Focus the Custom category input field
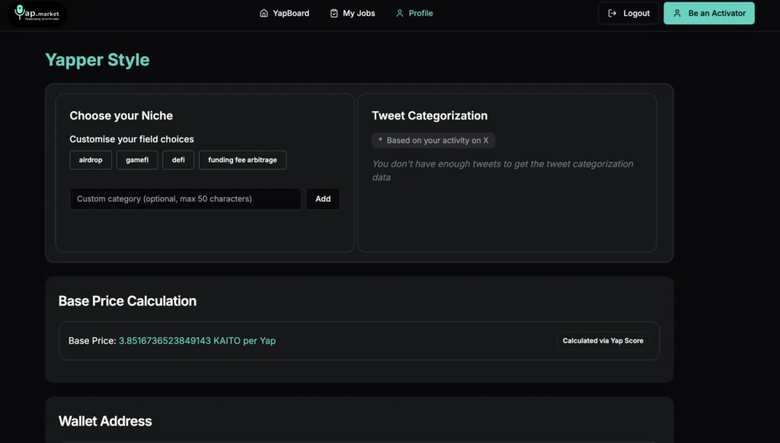The image size is (780, 443). (186, 199)
